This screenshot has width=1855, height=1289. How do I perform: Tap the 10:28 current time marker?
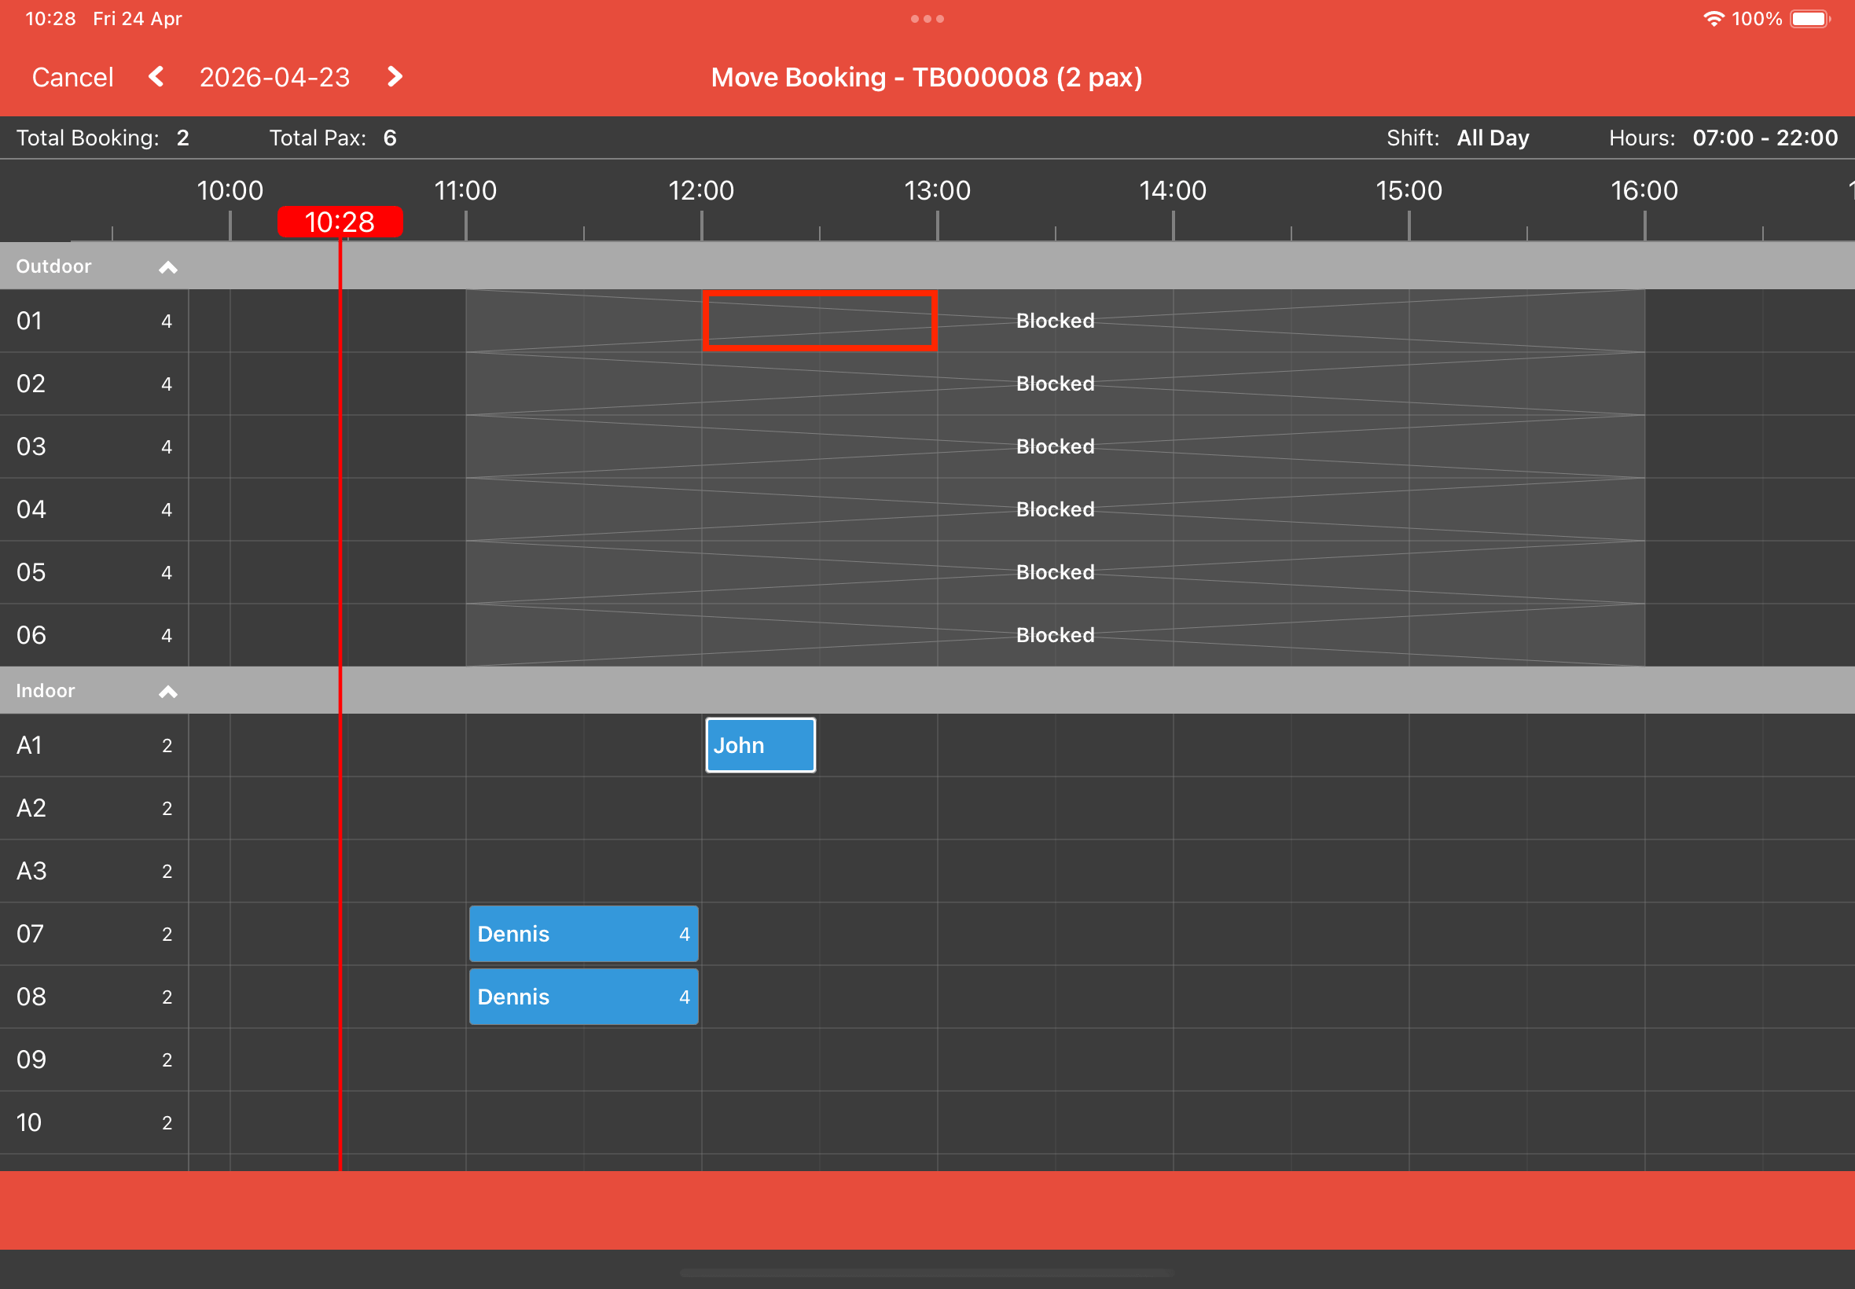[x=340, y=222]
